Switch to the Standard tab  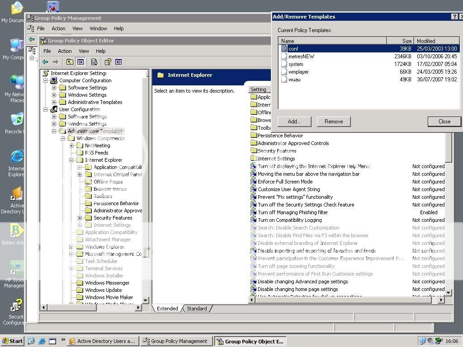tap(197, 308)
